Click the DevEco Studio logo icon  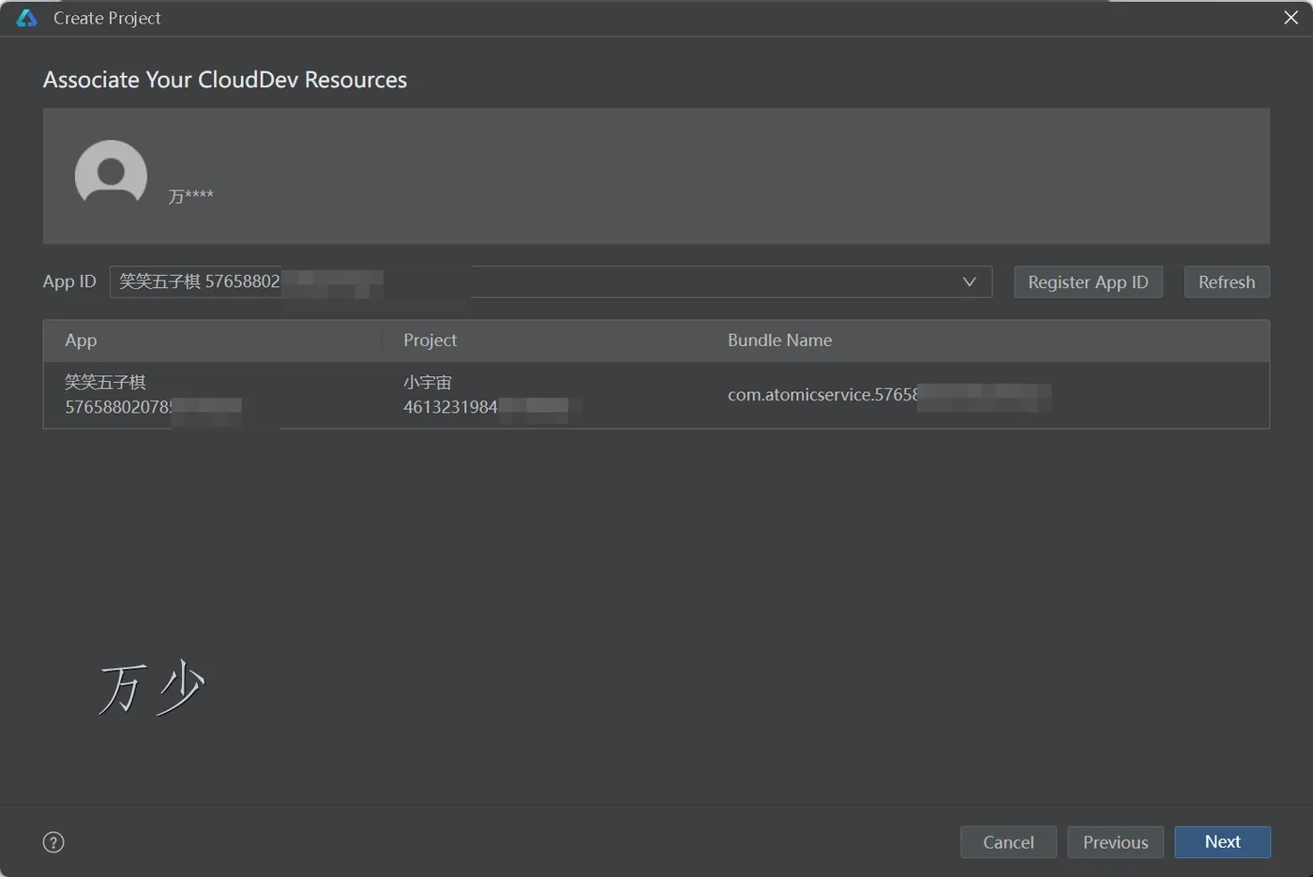point(26,19)
